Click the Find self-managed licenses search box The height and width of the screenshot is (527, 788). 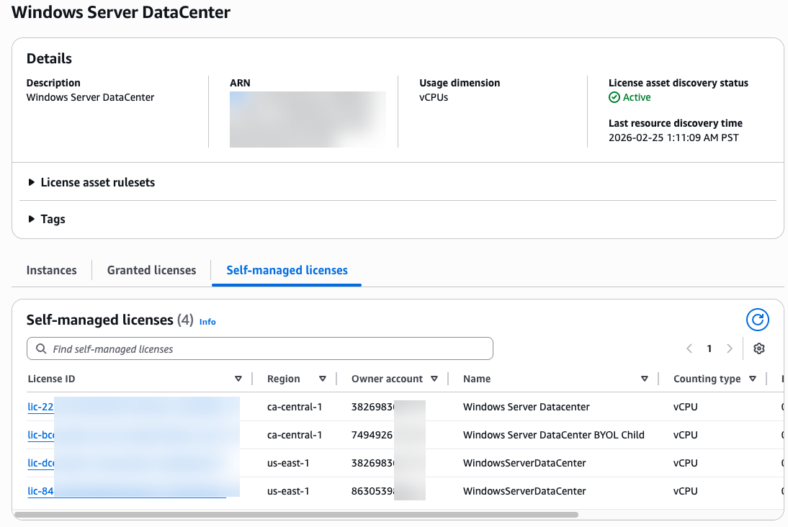(259, 348)
